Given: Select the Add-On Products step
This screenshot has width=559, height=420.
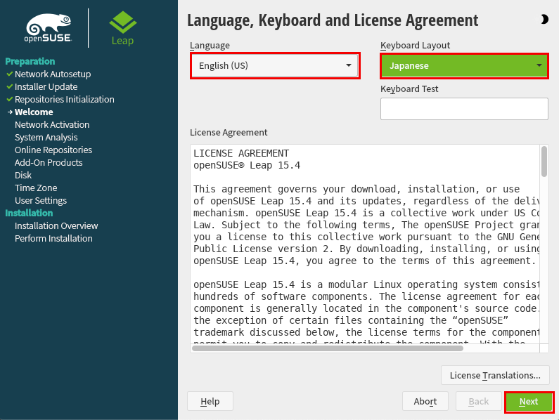Looking at the screenshot, I should pyautogui.click(x=49, y=163).
